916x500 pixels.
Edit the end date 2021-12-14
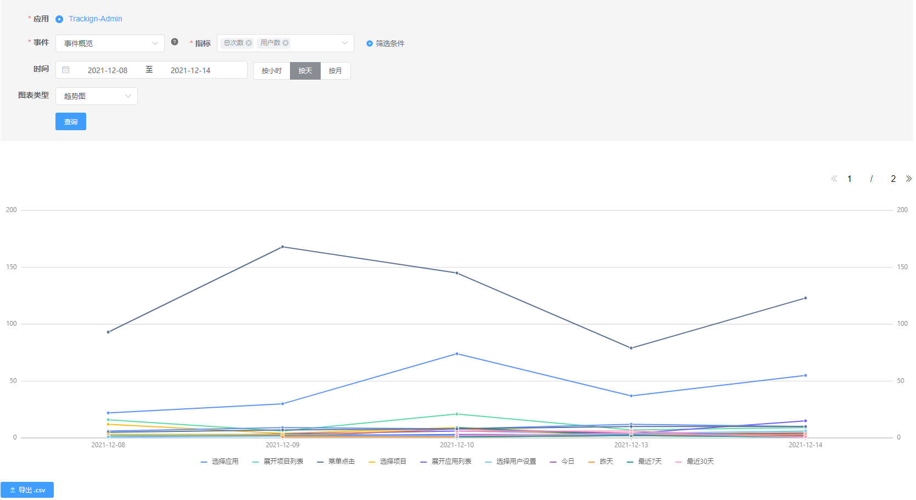coord(191,70)
